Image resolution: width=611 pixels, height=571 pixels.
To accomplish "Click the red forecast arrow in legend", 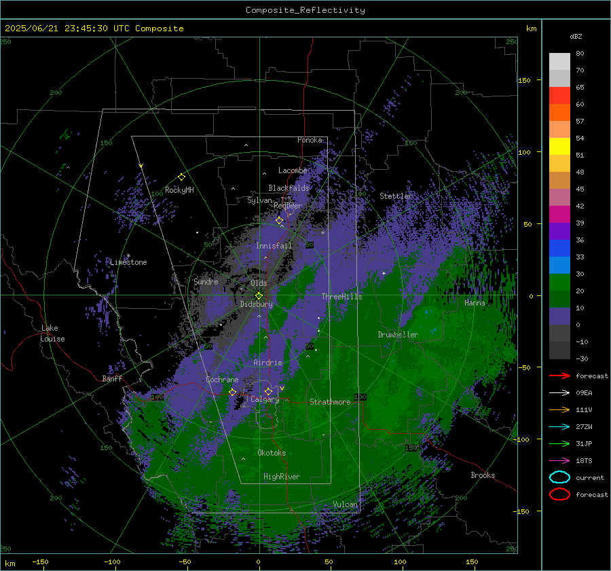I will 559,375.
